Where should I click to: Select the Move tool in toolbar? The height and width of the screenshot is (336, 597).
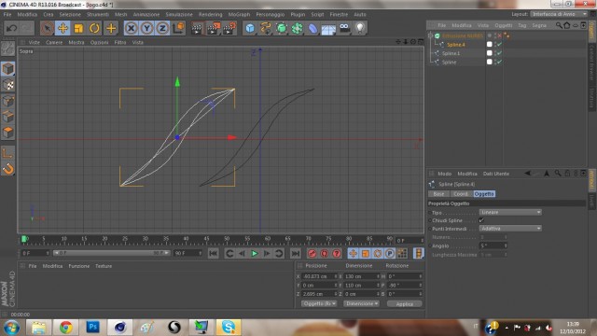click(62, 28)
